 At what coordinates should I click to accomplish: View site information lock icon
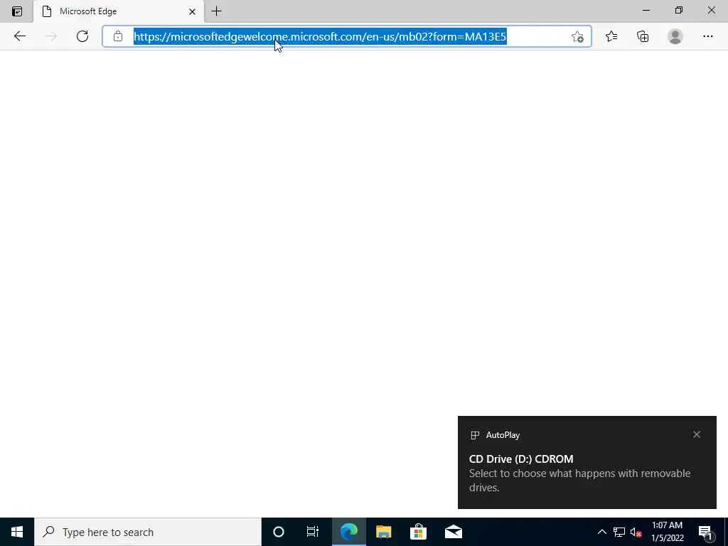point(118,36)
